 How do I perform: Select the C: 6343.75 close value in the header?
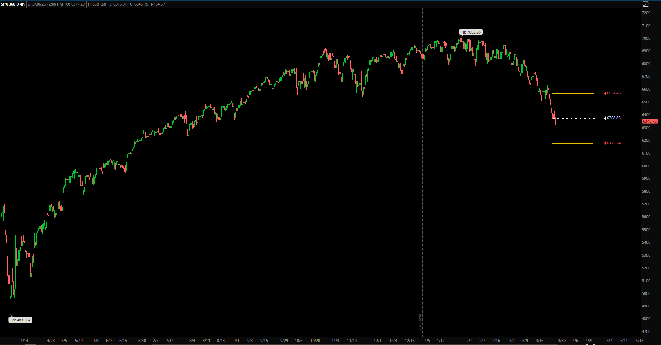pyautogui.click(x=139, y=4)
